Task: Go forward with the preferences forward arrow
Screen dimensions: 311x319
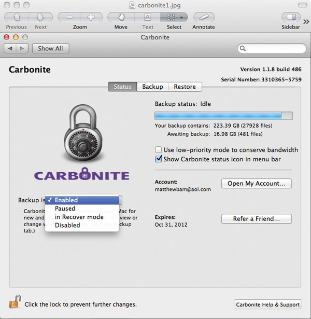Action: tap(22, 48)
